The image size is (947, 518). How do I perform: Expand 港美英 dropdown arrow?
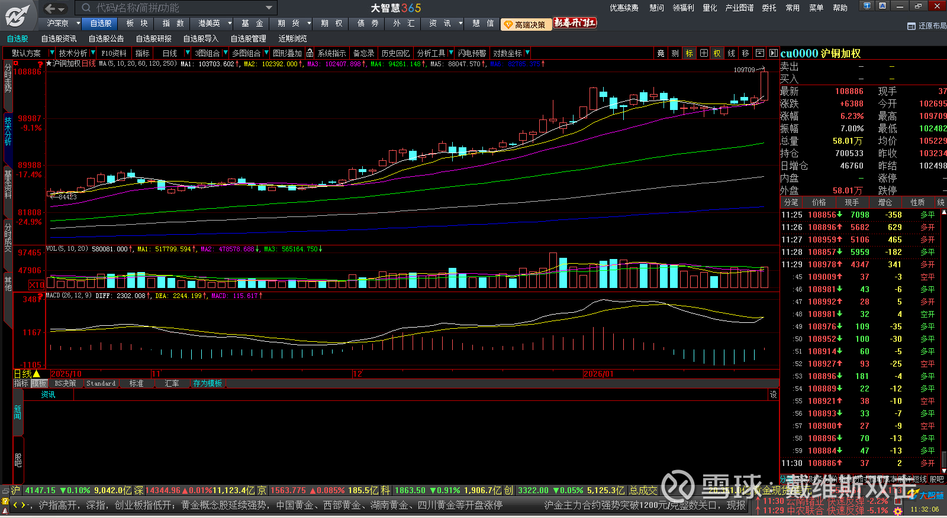pos(230,24)
